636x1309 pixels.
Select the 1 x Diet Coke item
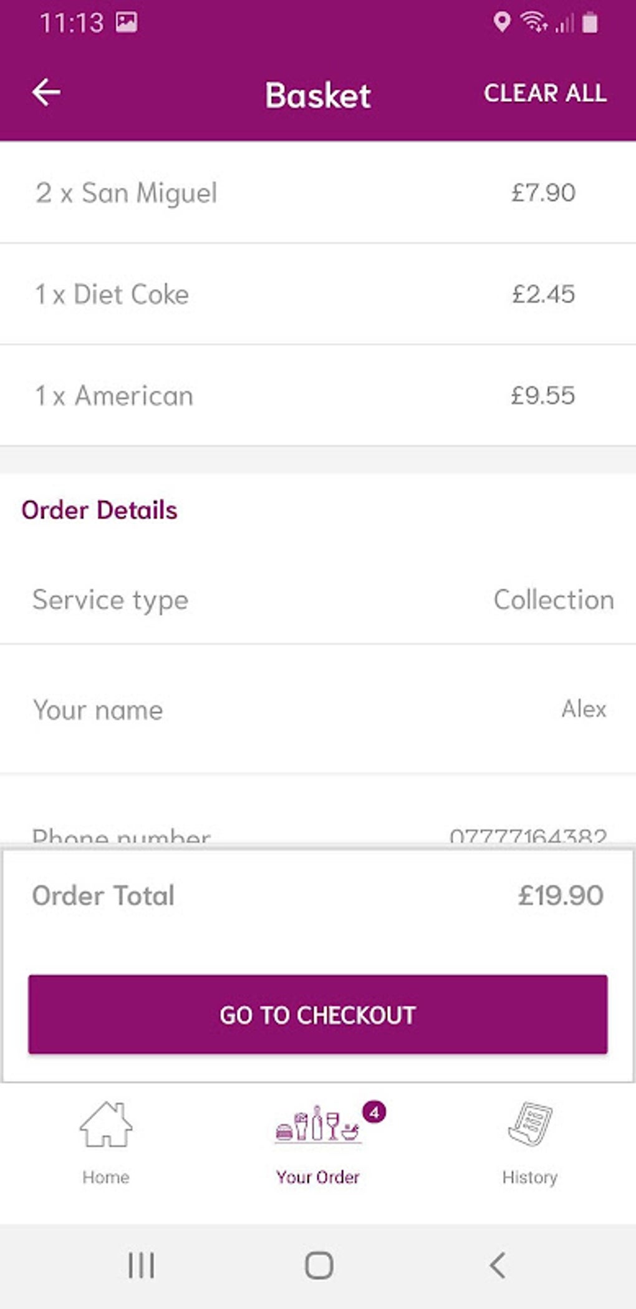coord(112,294)
